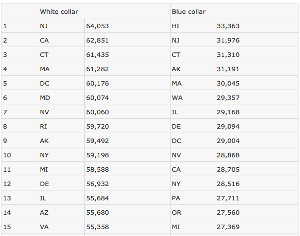
Task: Select the AZ cell in row 14
Action: [61, 212]
